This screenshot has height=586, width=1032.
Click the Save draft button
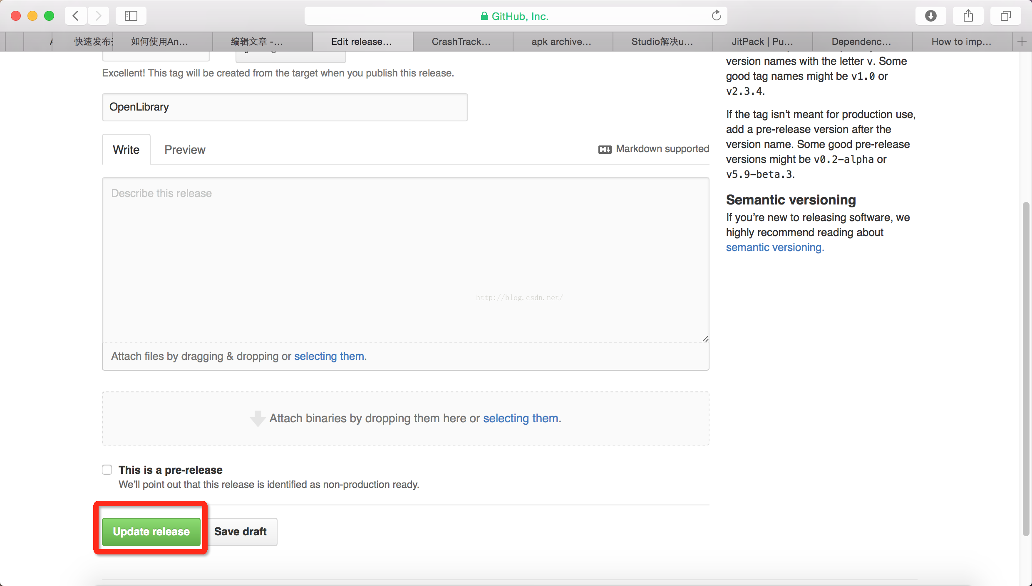[x=240, y=532]
